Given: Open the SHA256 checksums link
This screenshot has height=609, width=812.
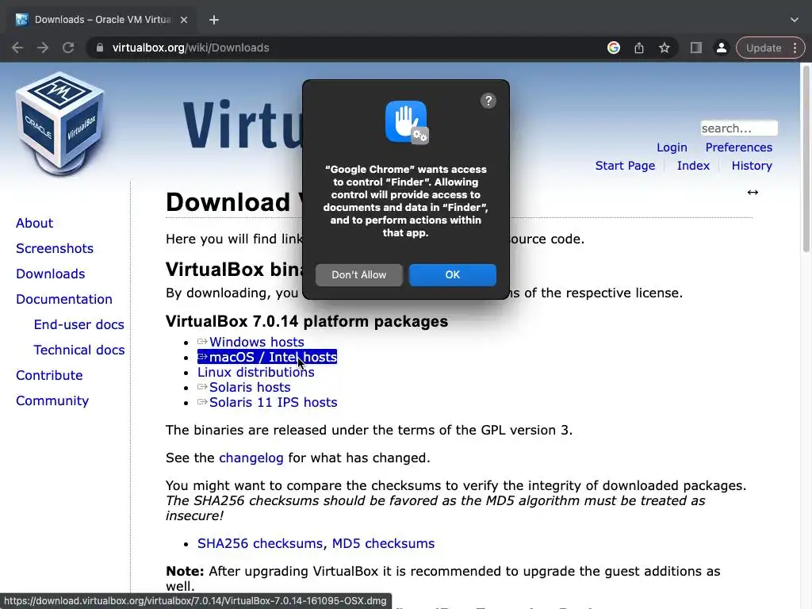Looking at the screenshot, I should [262, 543].
